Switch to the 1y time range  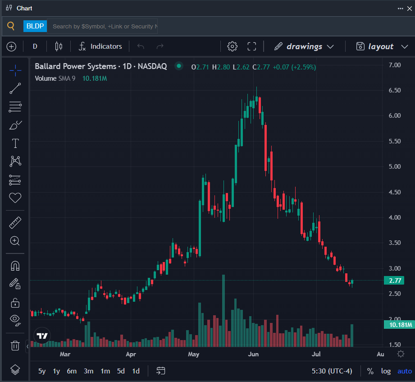click(56, 371)
